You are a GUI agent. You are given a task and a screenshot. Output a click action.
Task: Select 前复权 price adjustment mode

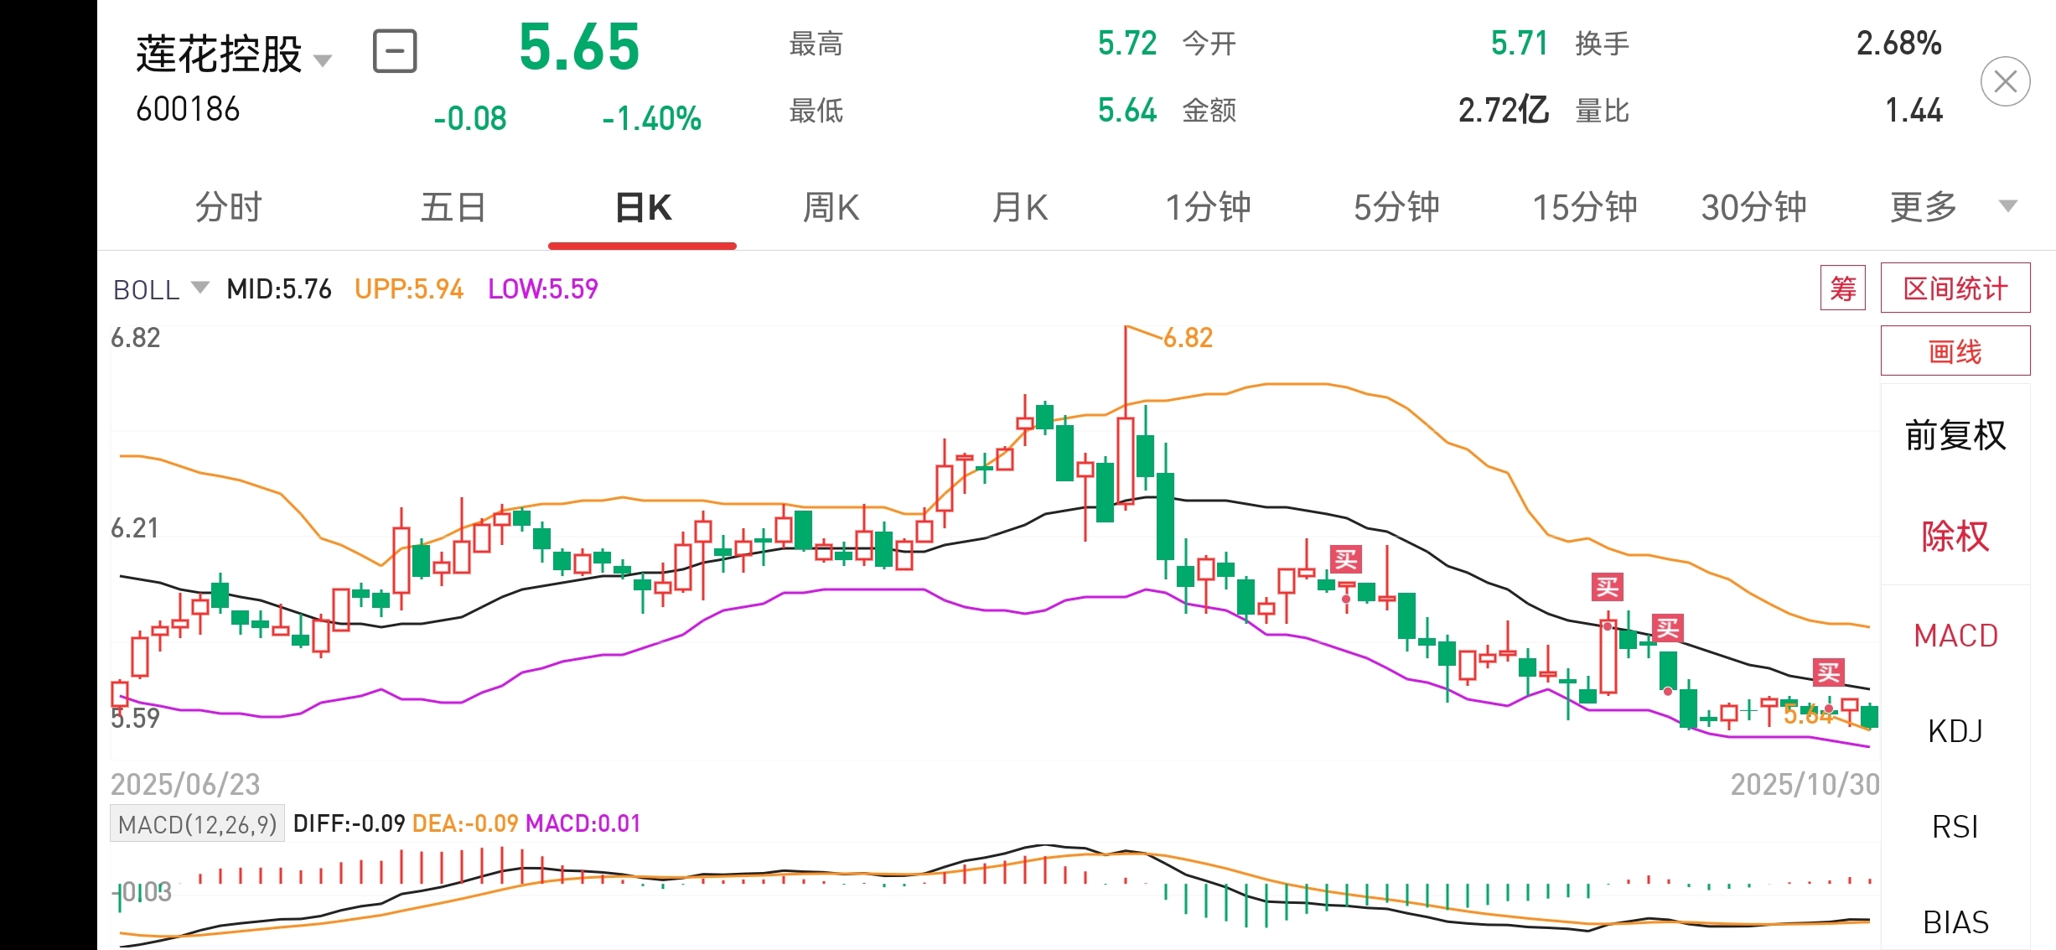pyautogui.click(x=1955, y=435)
